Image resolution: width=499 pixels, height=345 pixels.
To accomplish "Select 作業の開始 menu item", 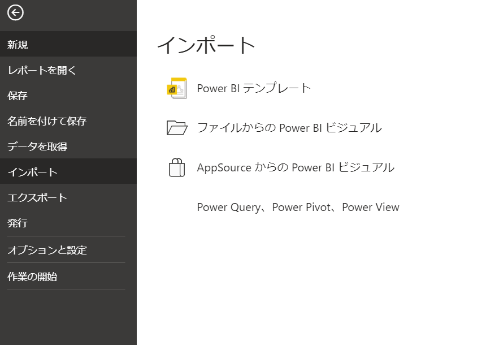I will pos(68,276).
